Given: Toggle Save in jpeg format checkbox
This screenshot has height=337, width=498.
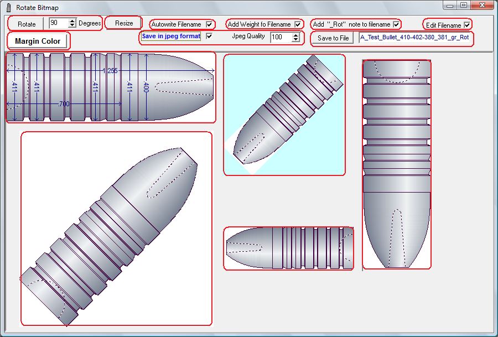Looking at the screenshot, I should tap(209, 37).
